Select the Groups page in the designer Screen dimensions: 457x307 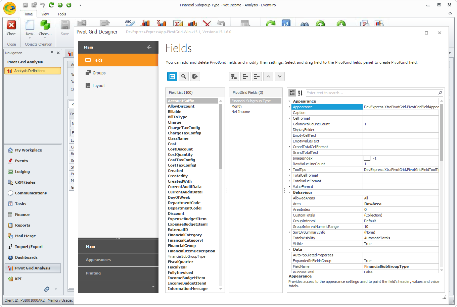tap(118, 73)
